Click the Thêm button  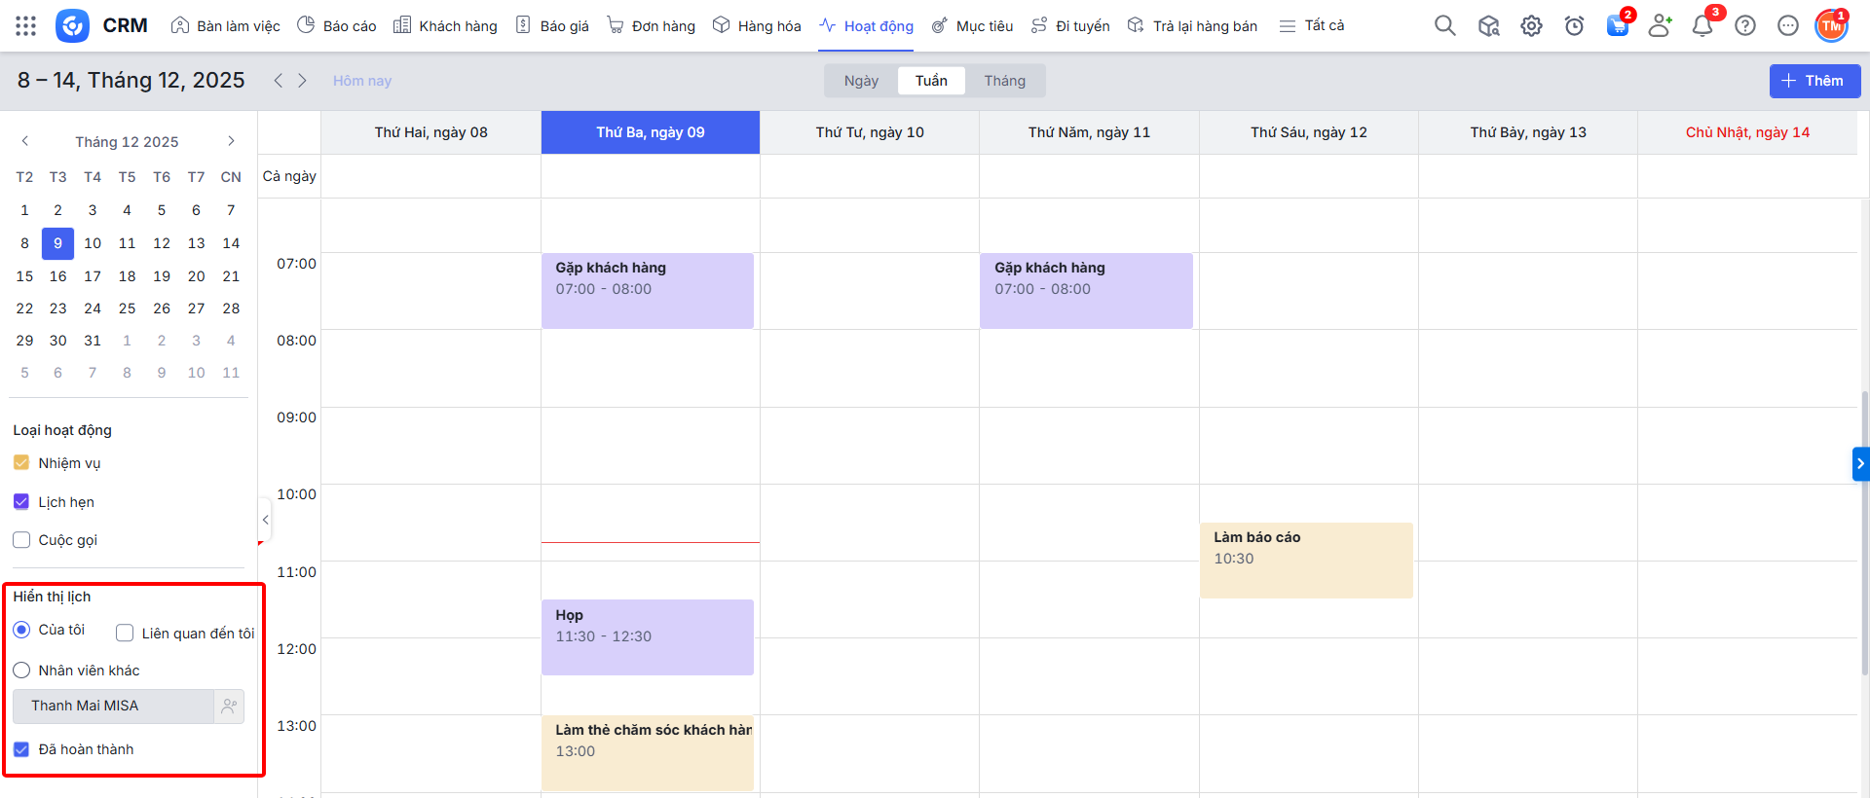(1814, 81)
